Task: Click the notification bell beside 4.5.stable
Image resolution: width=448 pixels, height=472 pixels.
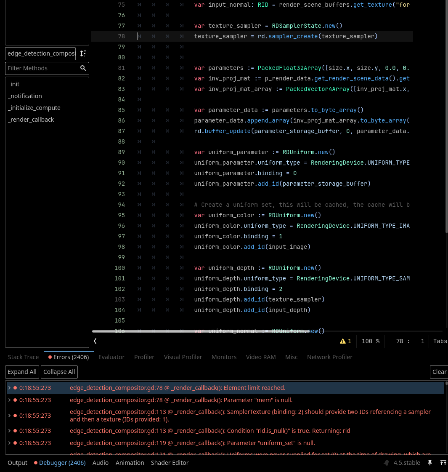Action: click(x=386, y=463)
